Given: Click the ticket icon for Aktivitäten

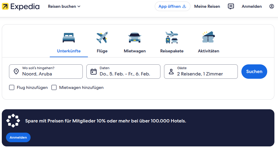Looking at the screenshot, I should tap(208, 37).
